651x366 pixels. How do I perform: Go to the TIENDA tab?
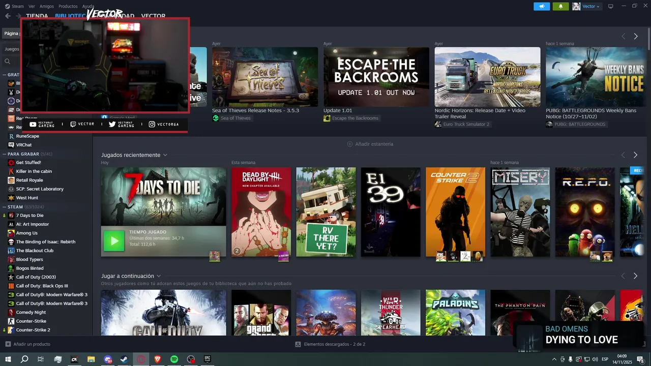[37, 16]
